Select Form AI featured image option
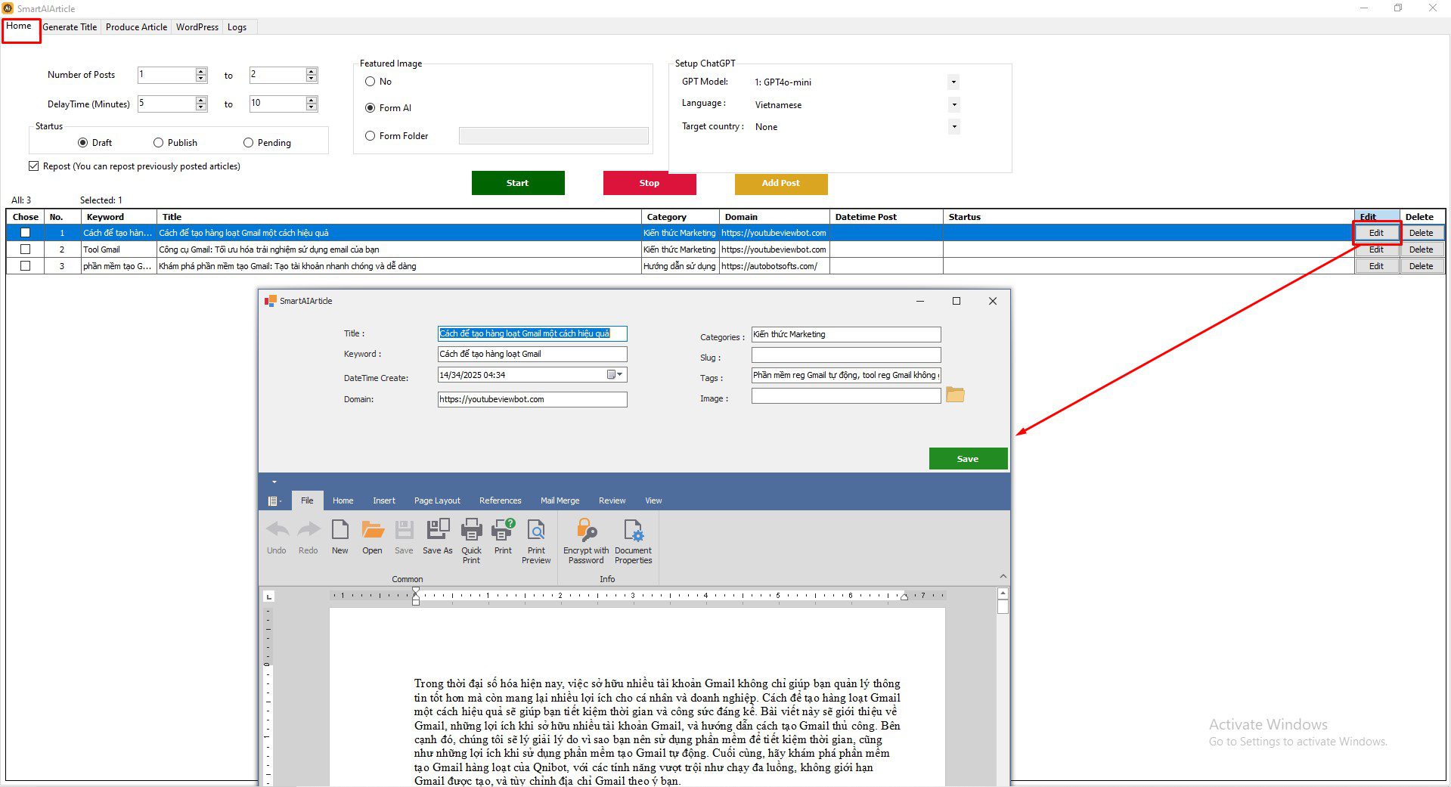 (x=371, y=108)
